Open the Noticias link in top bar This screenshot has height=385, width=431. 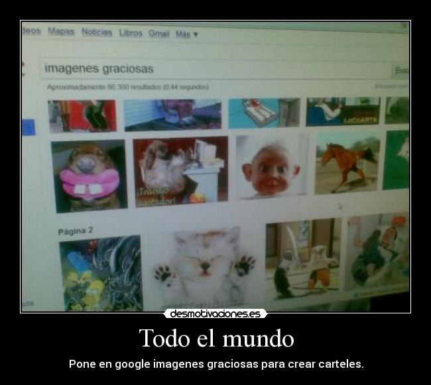pos(97,32)
